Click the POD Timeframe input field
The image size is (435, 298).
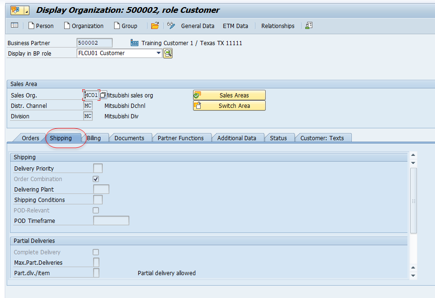pyautogui.click(x=111, y=220)
